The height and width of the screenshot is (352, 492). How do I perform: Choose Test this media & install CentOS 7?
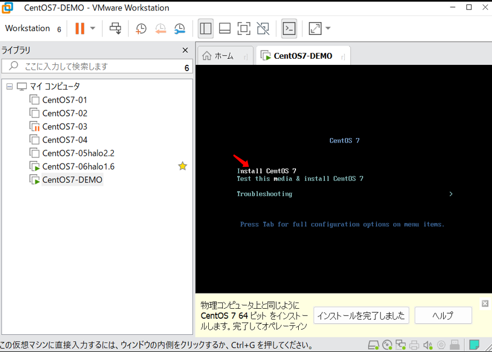(300, 178)
